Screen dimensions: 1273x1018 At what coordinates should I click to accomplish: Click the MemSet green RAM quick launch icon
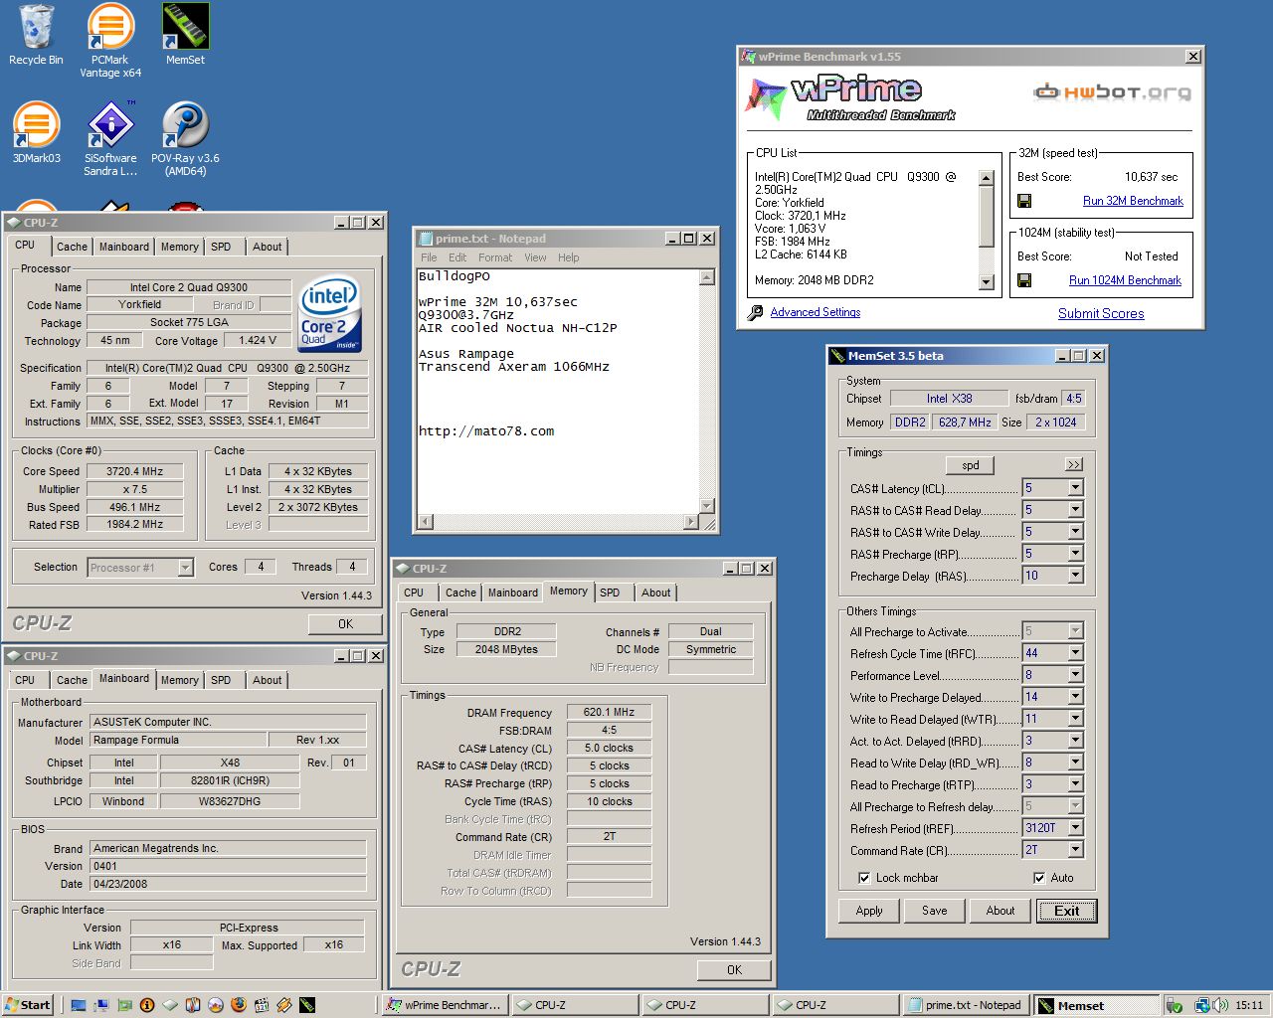coord(307,1005)
